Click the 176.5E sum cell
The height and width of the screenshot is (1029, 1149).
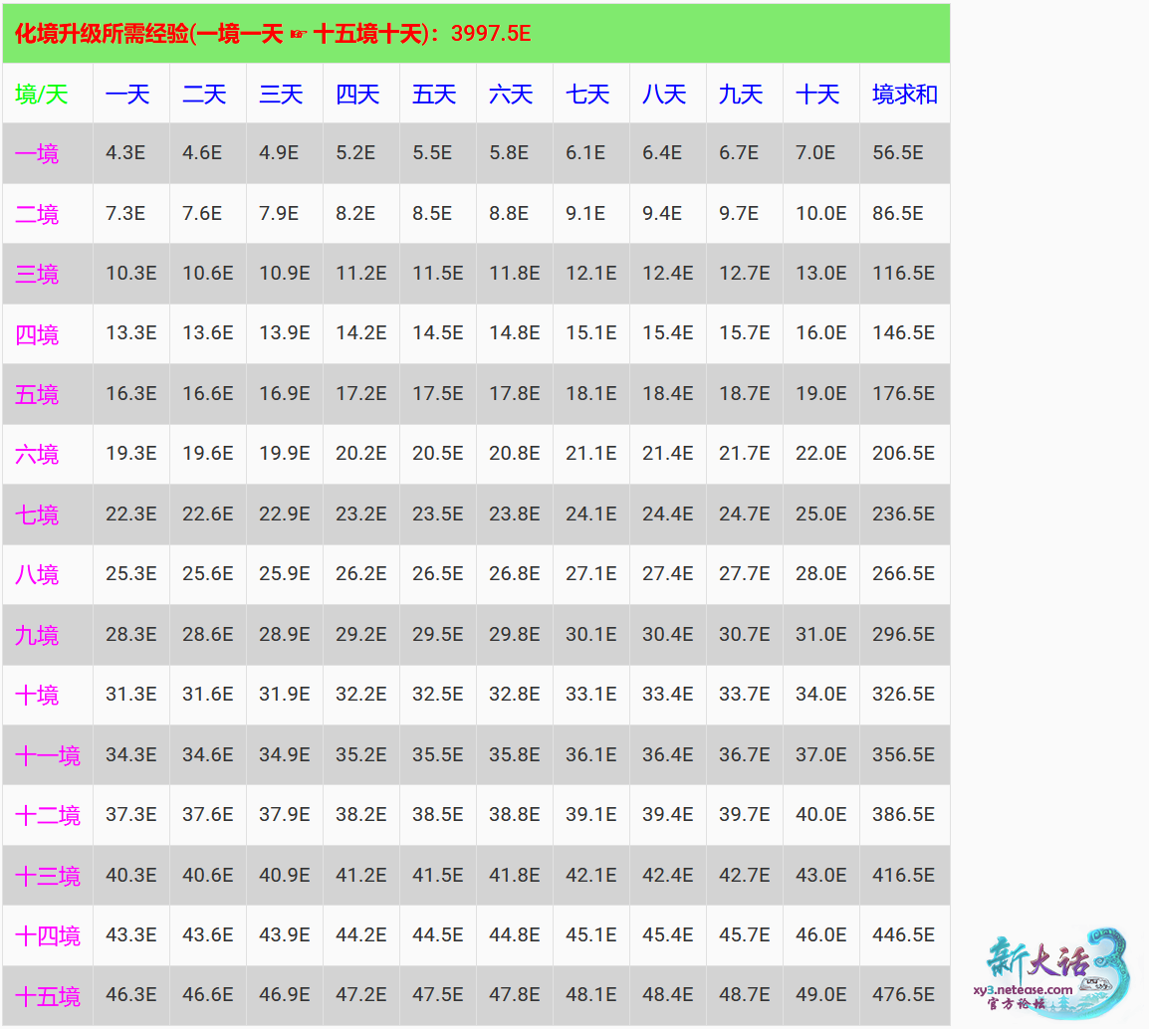(904, 394)
